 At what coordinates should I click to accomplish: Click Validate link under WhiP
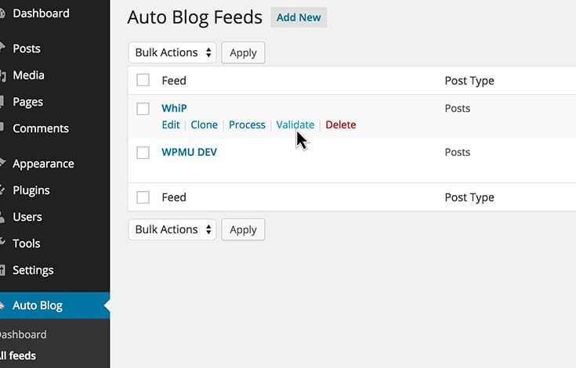coord(295,124)
